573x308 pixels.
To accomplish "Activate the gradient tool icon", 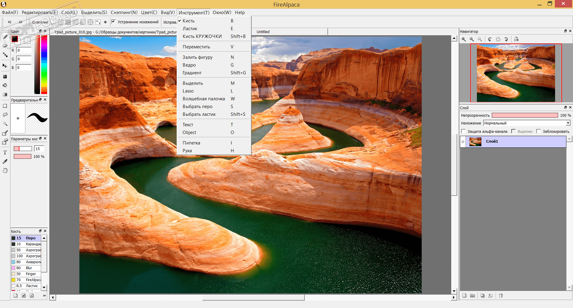I will tap(5, 95).
